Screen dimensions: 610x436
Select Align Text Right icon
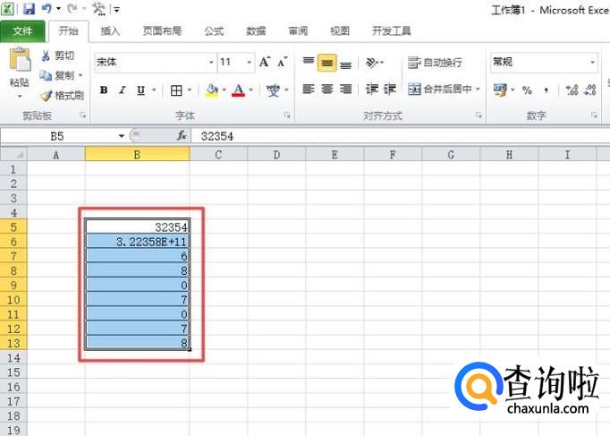coord(345,90)
